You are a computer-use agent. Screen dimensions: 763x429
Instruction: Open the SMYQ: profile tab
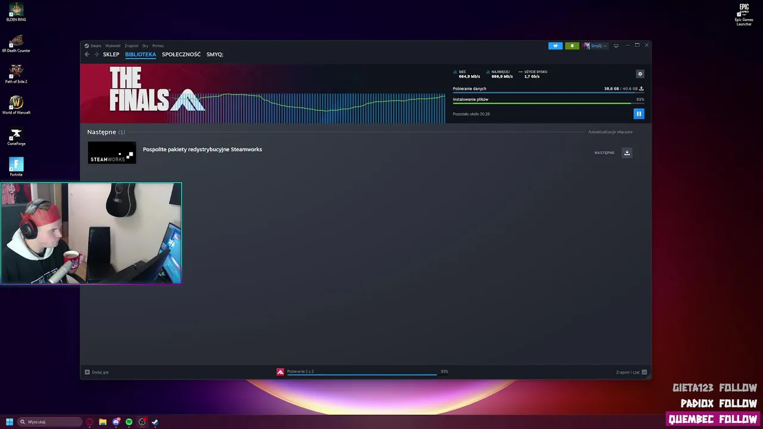click(x=215, y=54)
